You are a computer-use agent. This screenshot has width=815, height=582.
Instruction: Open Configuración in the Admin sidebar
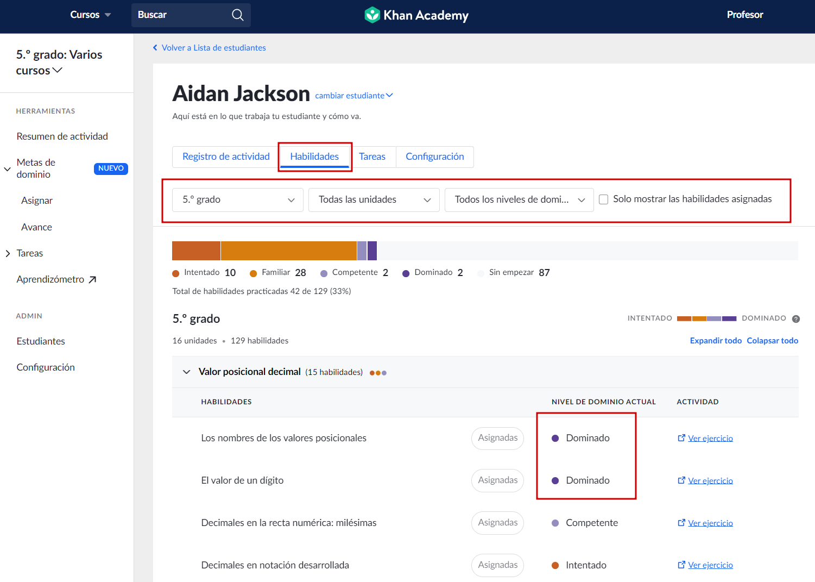click(46, 367)
